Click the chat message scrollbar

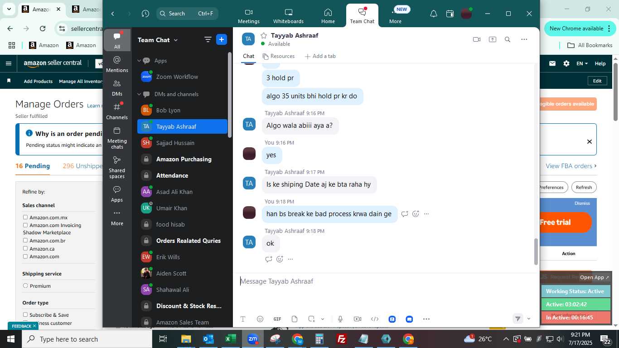(x=536, y=251)
